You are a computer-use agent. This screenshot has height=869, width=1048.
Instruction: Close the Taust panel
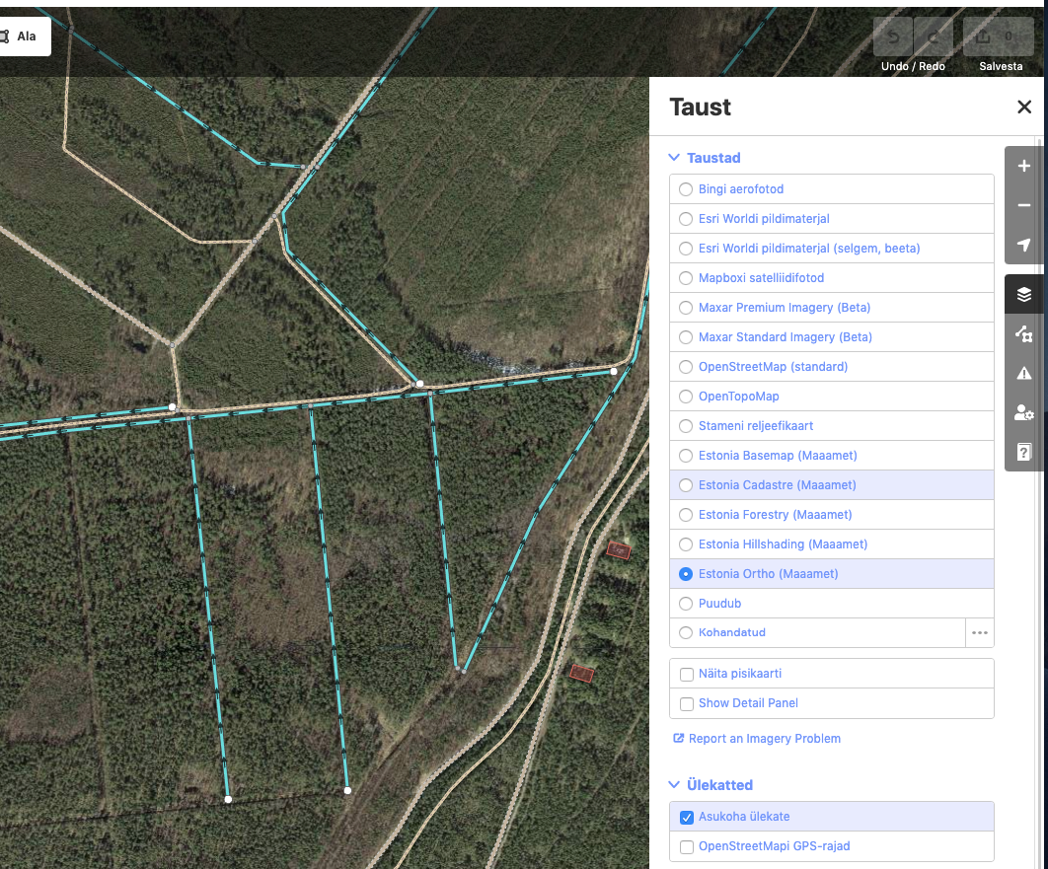(1023, 108)
